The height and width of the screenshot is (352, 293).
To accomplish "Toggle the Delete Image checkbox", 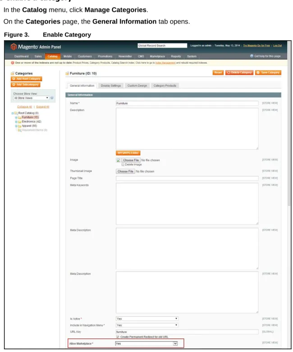I will coord(123,165).
